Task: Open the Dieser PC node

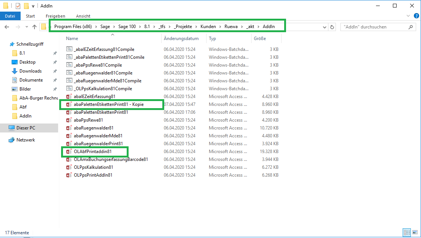Action: tap(25, 128)
